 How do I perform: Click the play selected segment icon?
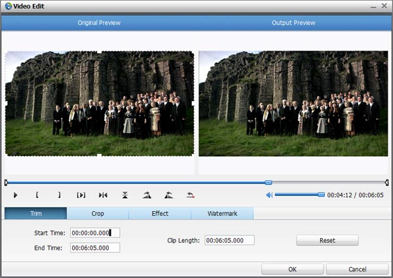[81, 195]
